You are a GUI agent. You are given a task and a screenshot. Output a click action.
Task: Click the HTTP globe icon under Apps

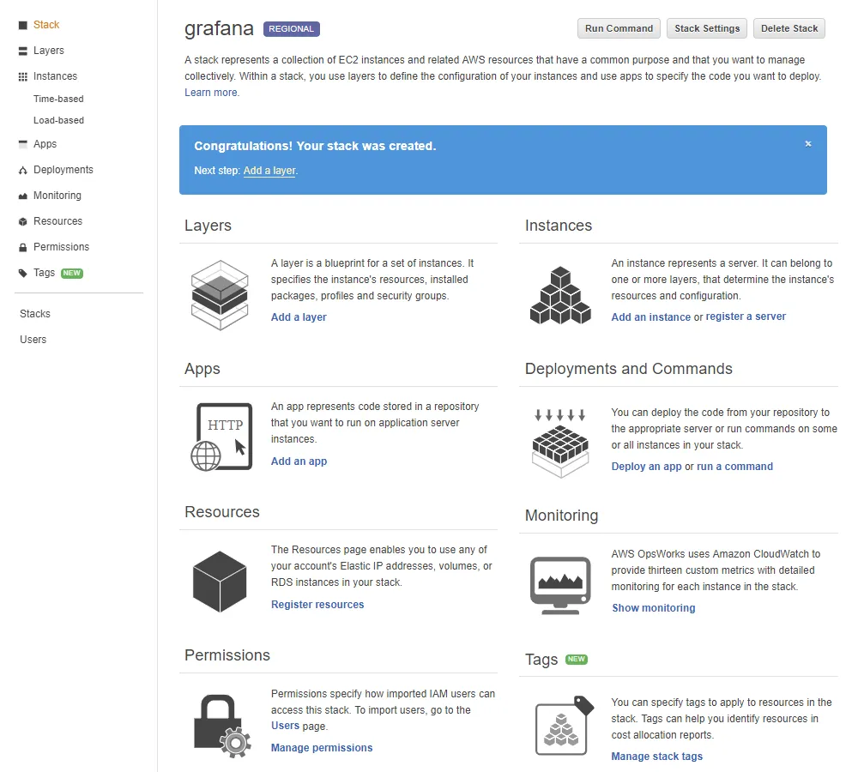[x=221, y=437]
